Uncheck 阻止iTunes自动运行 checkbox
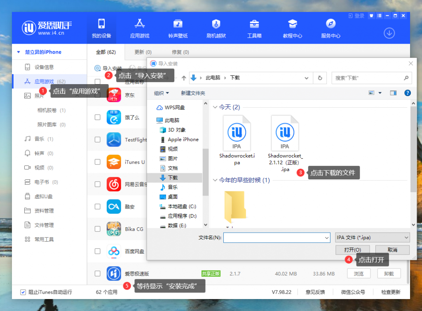 pyautogui.click(x=23, y=292)
